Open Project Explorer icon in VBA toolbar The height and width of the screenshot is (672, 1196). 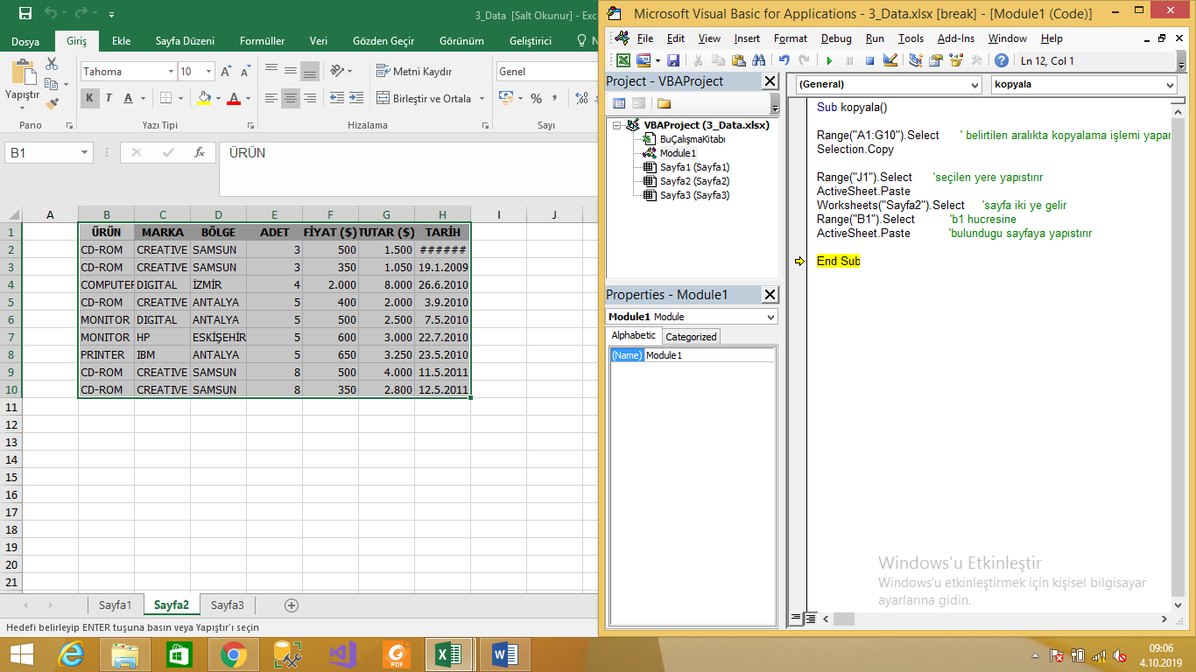[x=916, y=60]
